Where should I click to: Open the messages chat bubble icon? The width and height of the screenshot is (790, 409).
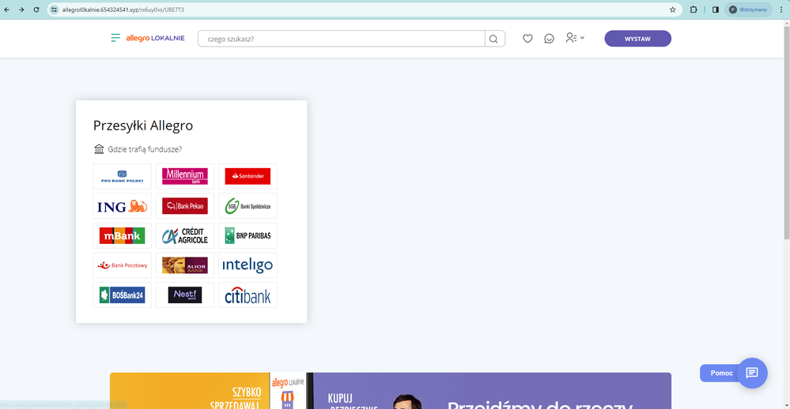click(549, 38)
